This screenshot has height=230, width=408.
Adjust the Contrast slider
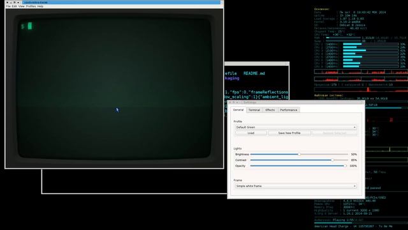[299, 160]
